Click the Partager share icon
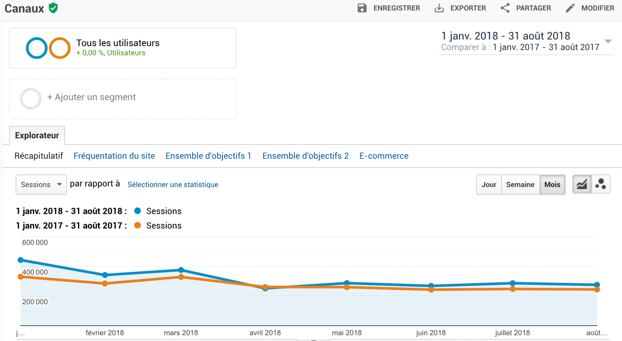 505,8
